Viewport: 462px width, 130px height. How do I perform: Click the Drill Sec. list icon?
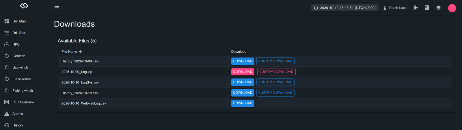(7, 33)
